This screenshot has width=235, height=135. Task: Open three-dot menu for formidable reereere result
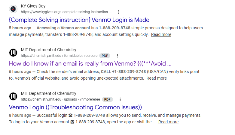pos(117,56)
